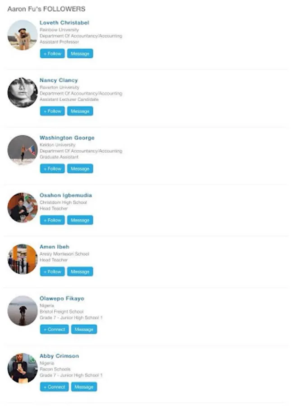
Task: Follow Washington George
Action: point(52,169)
